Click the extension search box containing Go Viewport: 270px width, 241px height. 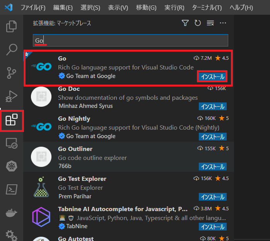pyautogui.click(x=130, y=40)
